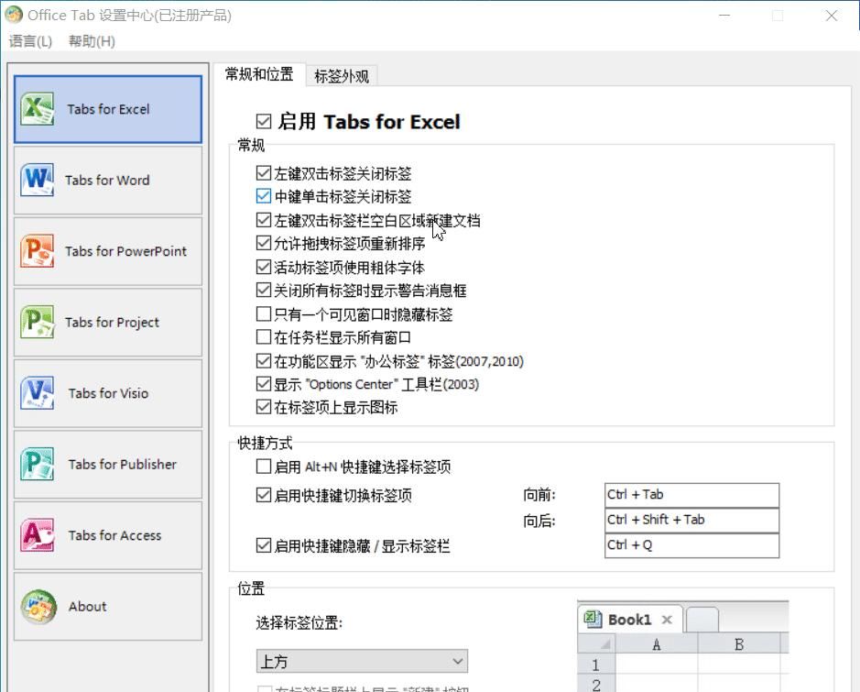The width and height of the screenshot is (860, 692).
Task: Toggle 在功能区显示办公标签 checkbox
Action: tap(264, 360)
